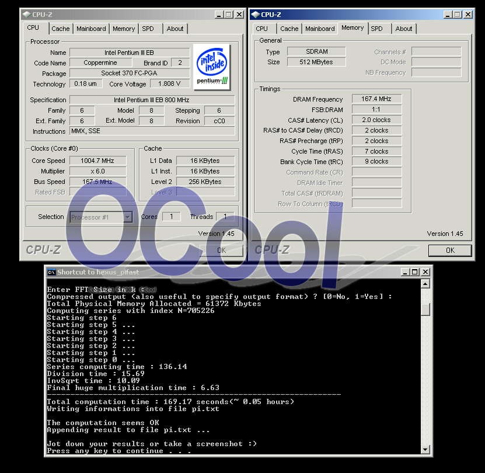Click CPU-Z title bar icon in left window
Image resolution: width=485 pixels, height=473 pixels.
point(27,14)
